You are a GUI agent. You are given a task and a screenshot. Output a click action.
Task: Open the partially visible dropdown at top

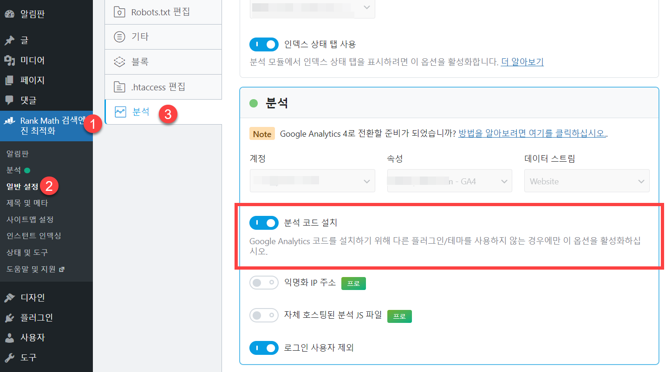coord(312,8)
